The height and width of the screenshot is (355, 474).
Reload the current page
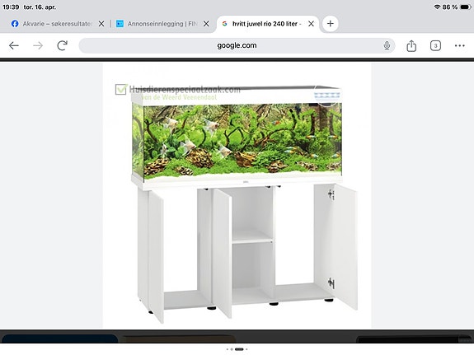tap(63, 45)
